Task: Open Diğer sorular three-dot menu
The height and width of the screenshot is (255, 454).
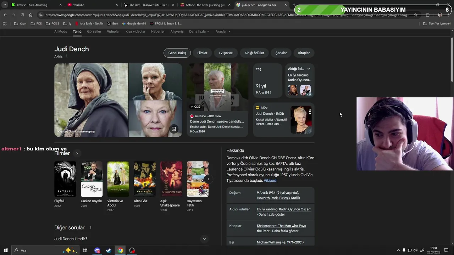Action: (91, 228)
